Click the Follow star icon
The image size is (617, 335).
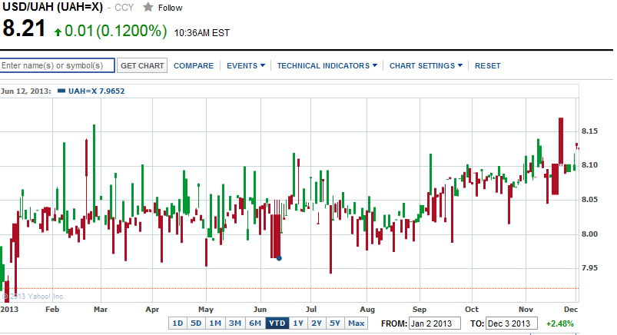click(x=148, y=7)
